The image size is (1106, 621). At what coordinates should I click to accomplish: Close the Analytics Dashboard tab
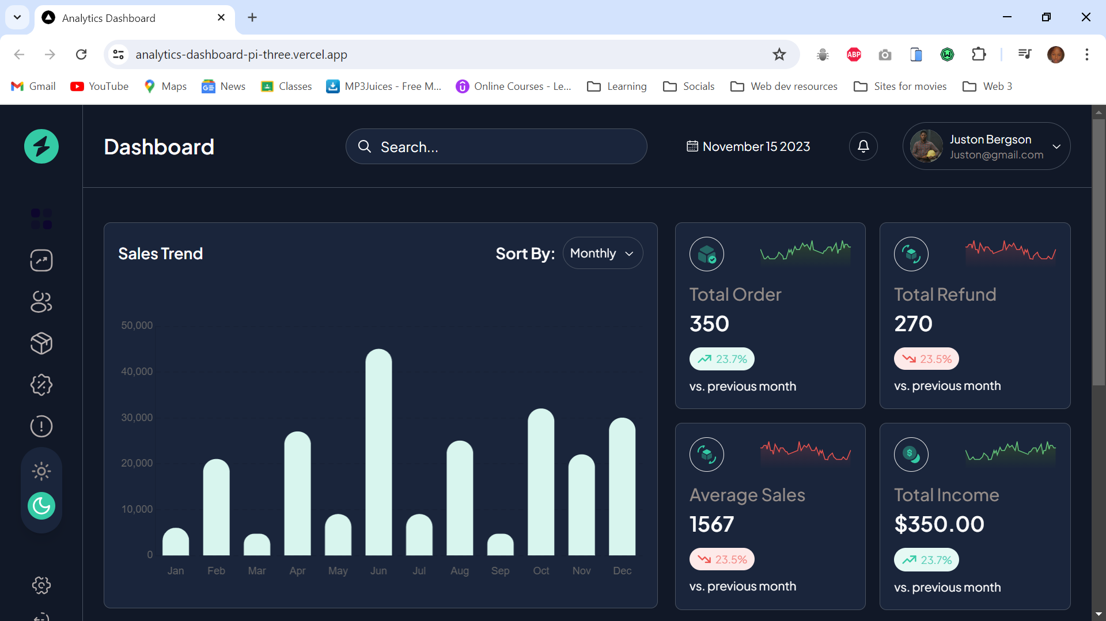(221, 17)
